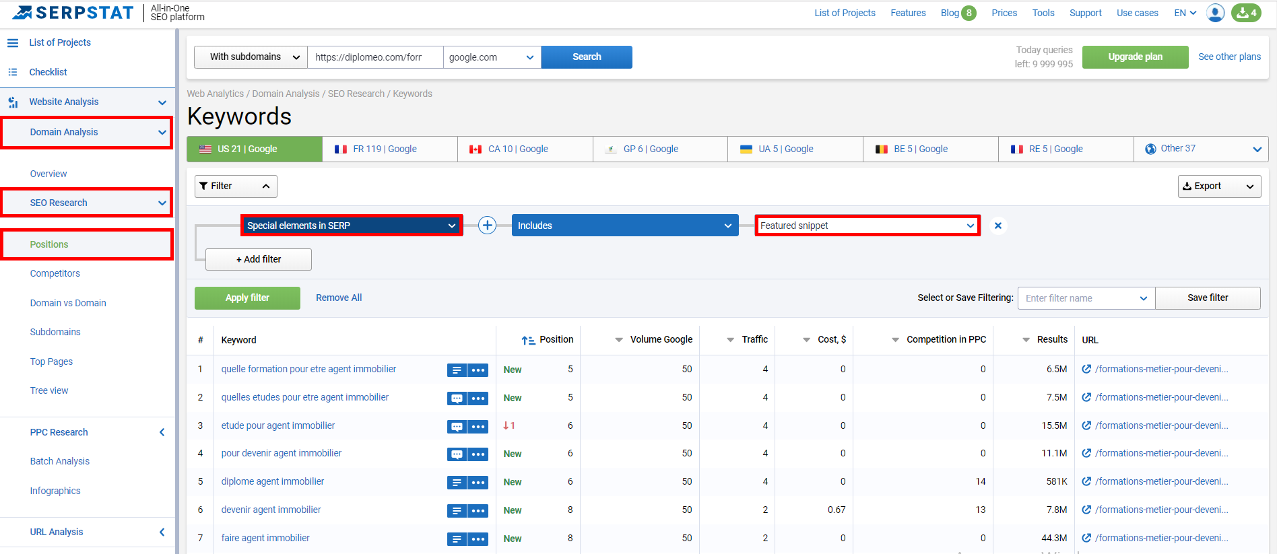1277x554 pixels.
Task: Click the domain URL input field
Action: 375,57
